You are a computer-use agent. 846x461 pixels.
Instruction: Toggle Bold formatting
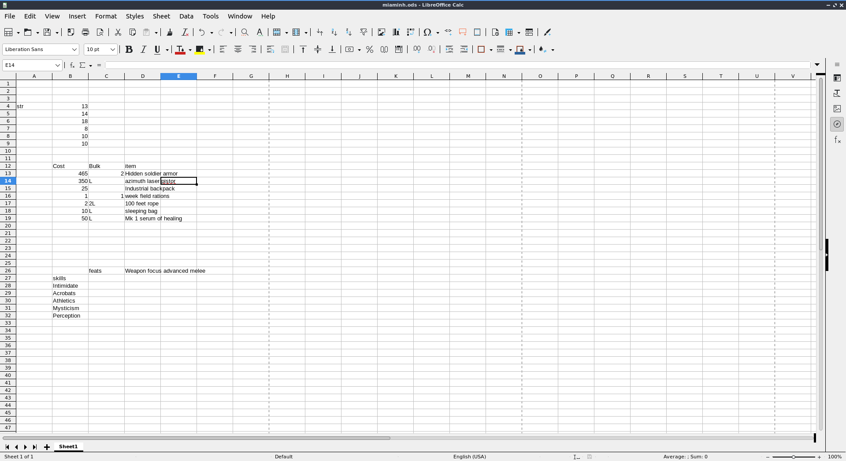tap(129, 49)
